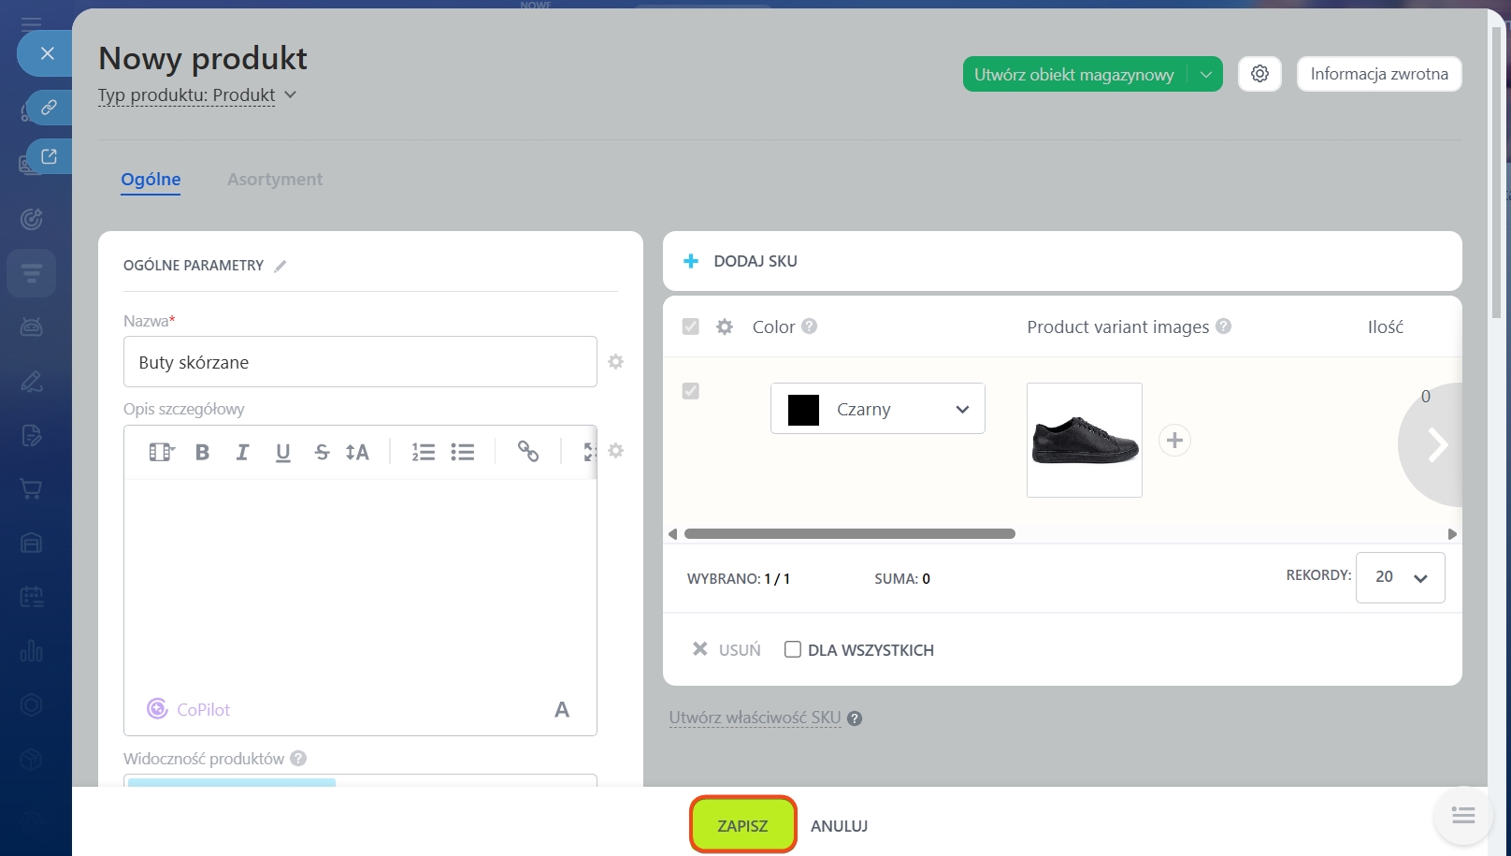This screenshot has height=856, width=1511.
Task: Toggle italic text in description editor
Action: pyautogui.click(x=242, y=453)
